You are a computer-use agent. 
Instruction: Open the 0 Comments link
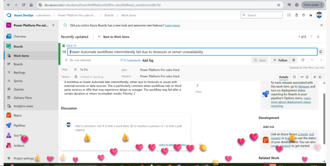click(130, 60)
